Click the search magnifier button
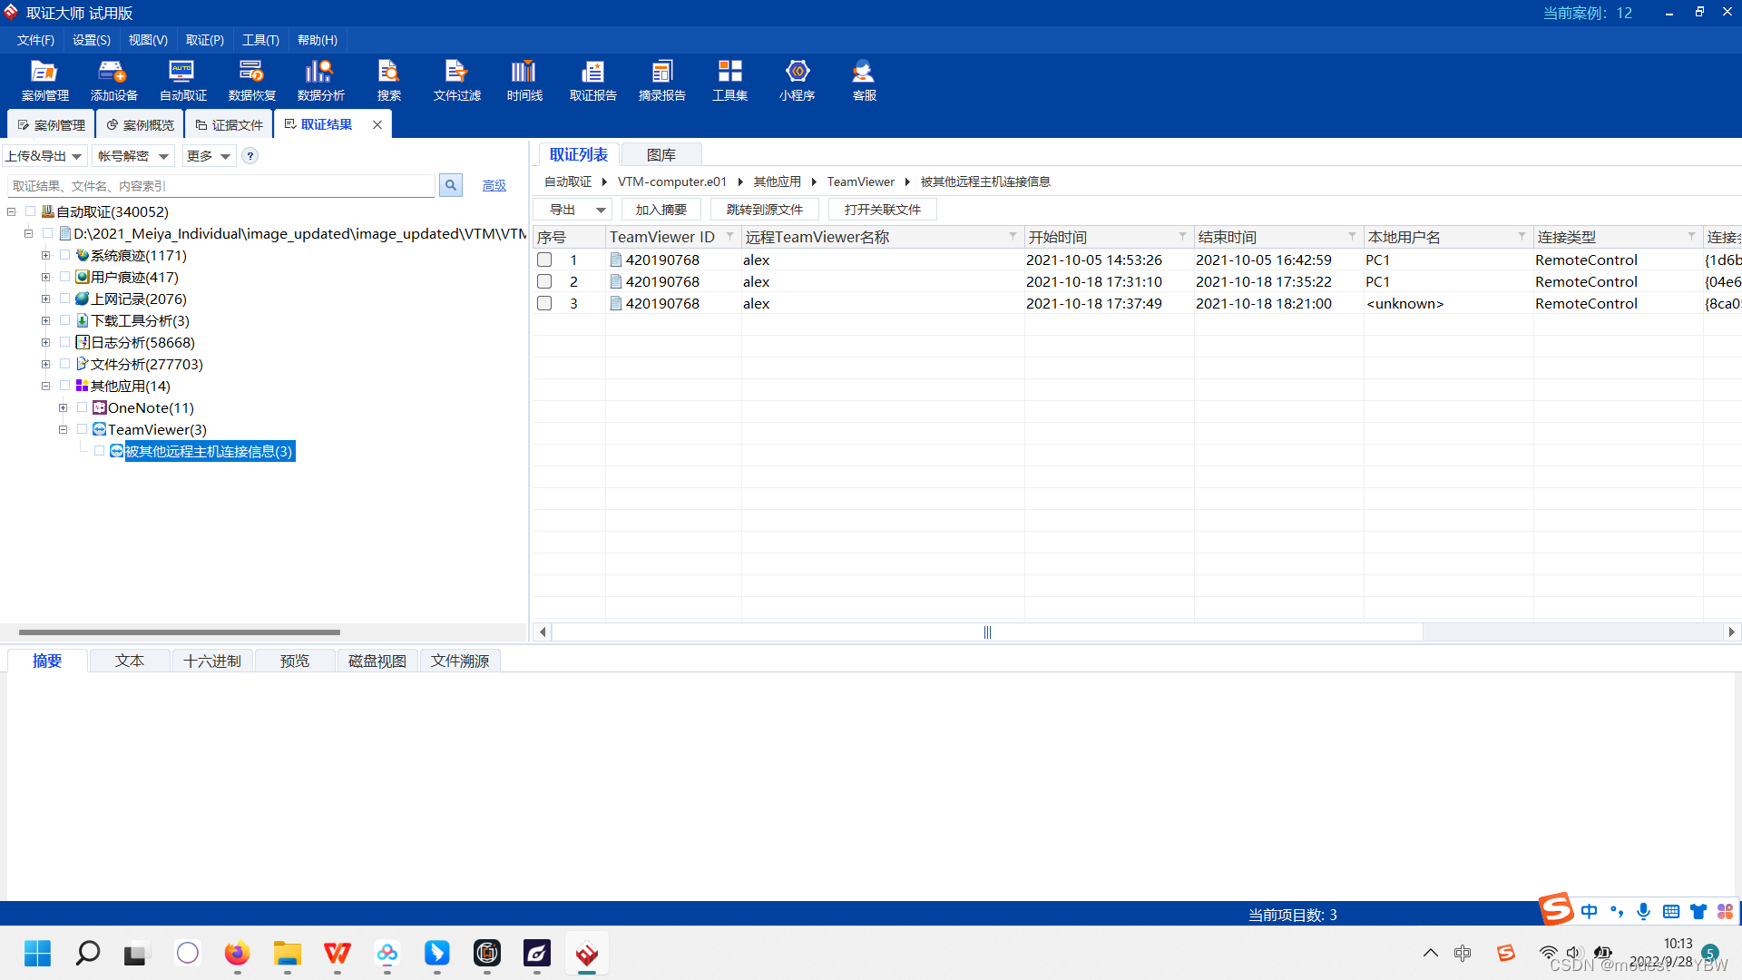Image resolution: width=1742 pixels, height=980 pixels. pyautogui.click(x=451, y=185)
